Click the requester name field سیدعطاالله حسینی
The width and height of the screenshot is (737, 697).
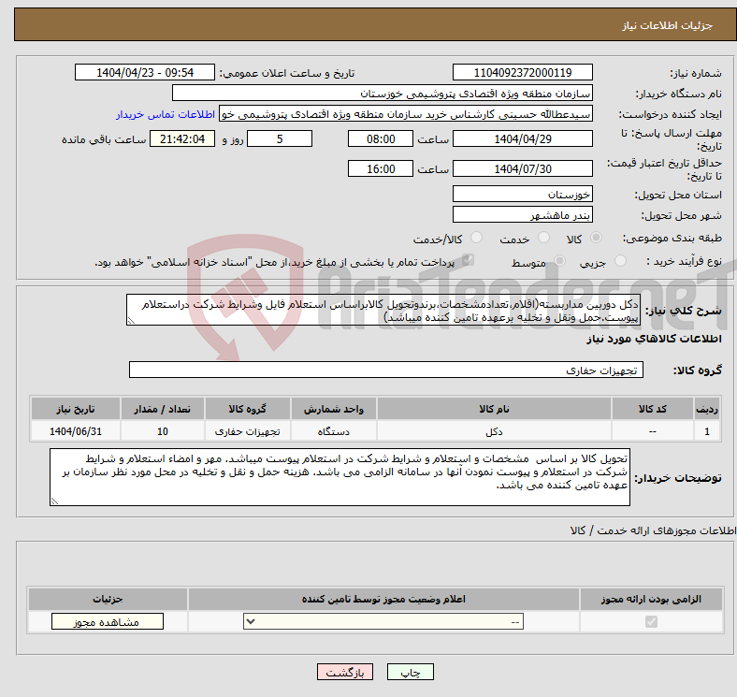[406, 114]
